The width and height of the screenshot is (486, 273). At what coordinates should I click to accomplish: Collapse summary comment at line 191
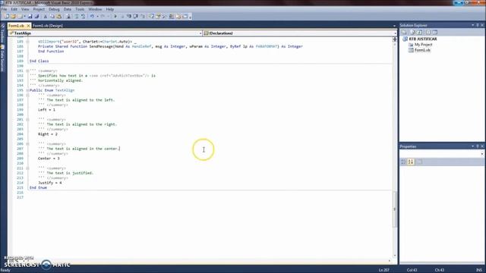tap(27, 71)
